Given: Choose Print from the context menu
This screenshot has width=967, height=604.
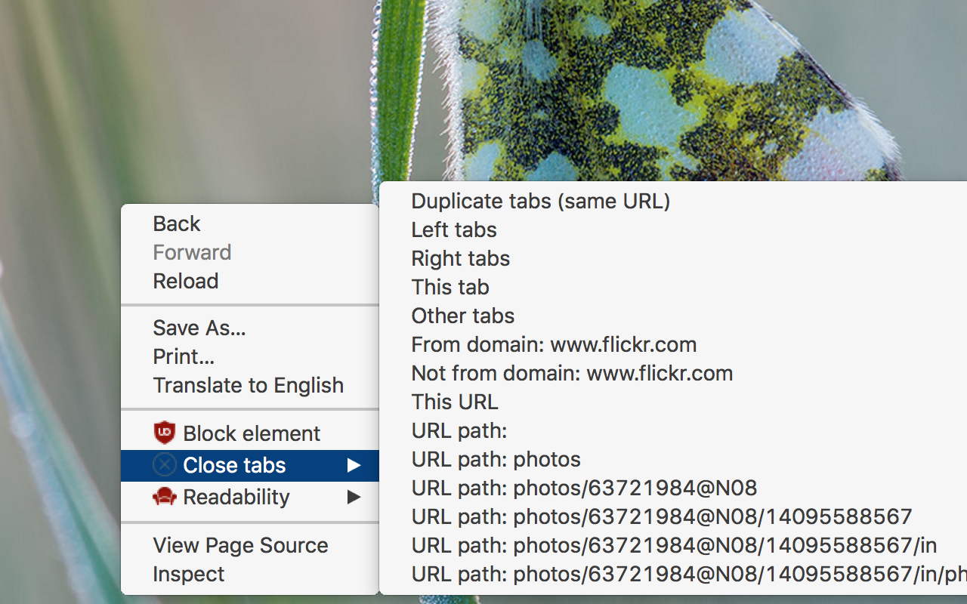Looking at the screenshot, I should [184, 356].
